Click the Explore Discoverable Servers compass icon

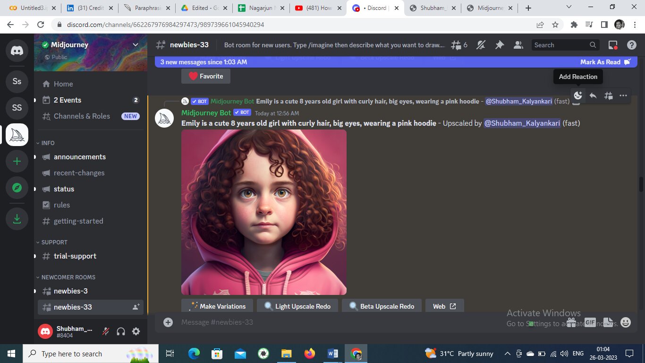pyautogui.click(x=17, y=188)
